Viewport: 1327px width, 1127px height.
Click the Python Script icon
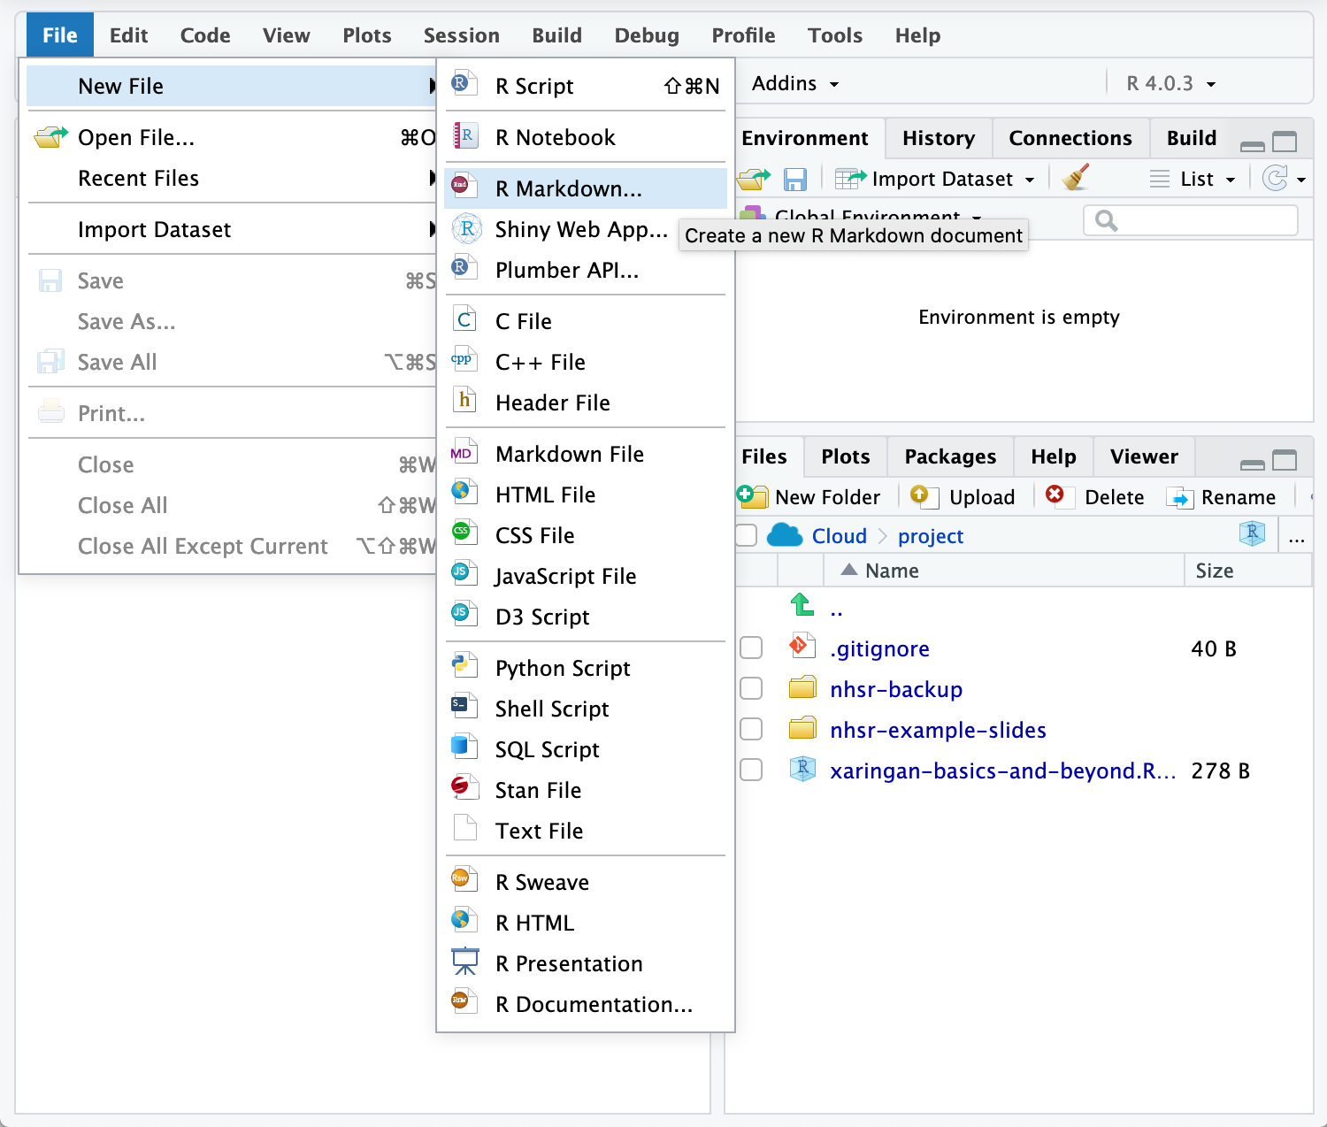click(x=464, y=665)
